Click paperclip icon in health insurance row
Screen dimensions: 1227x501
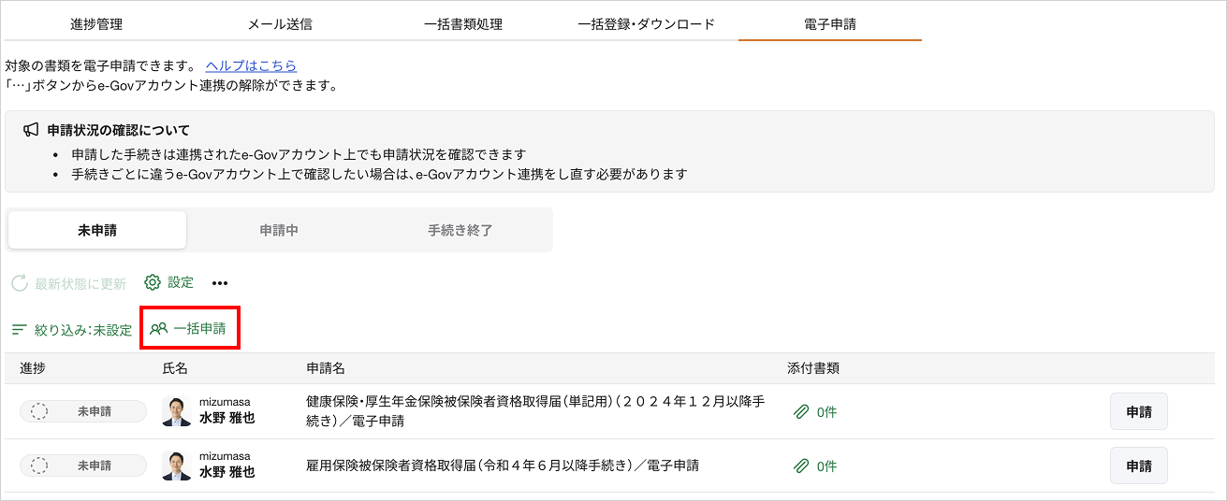pos(800,411)
